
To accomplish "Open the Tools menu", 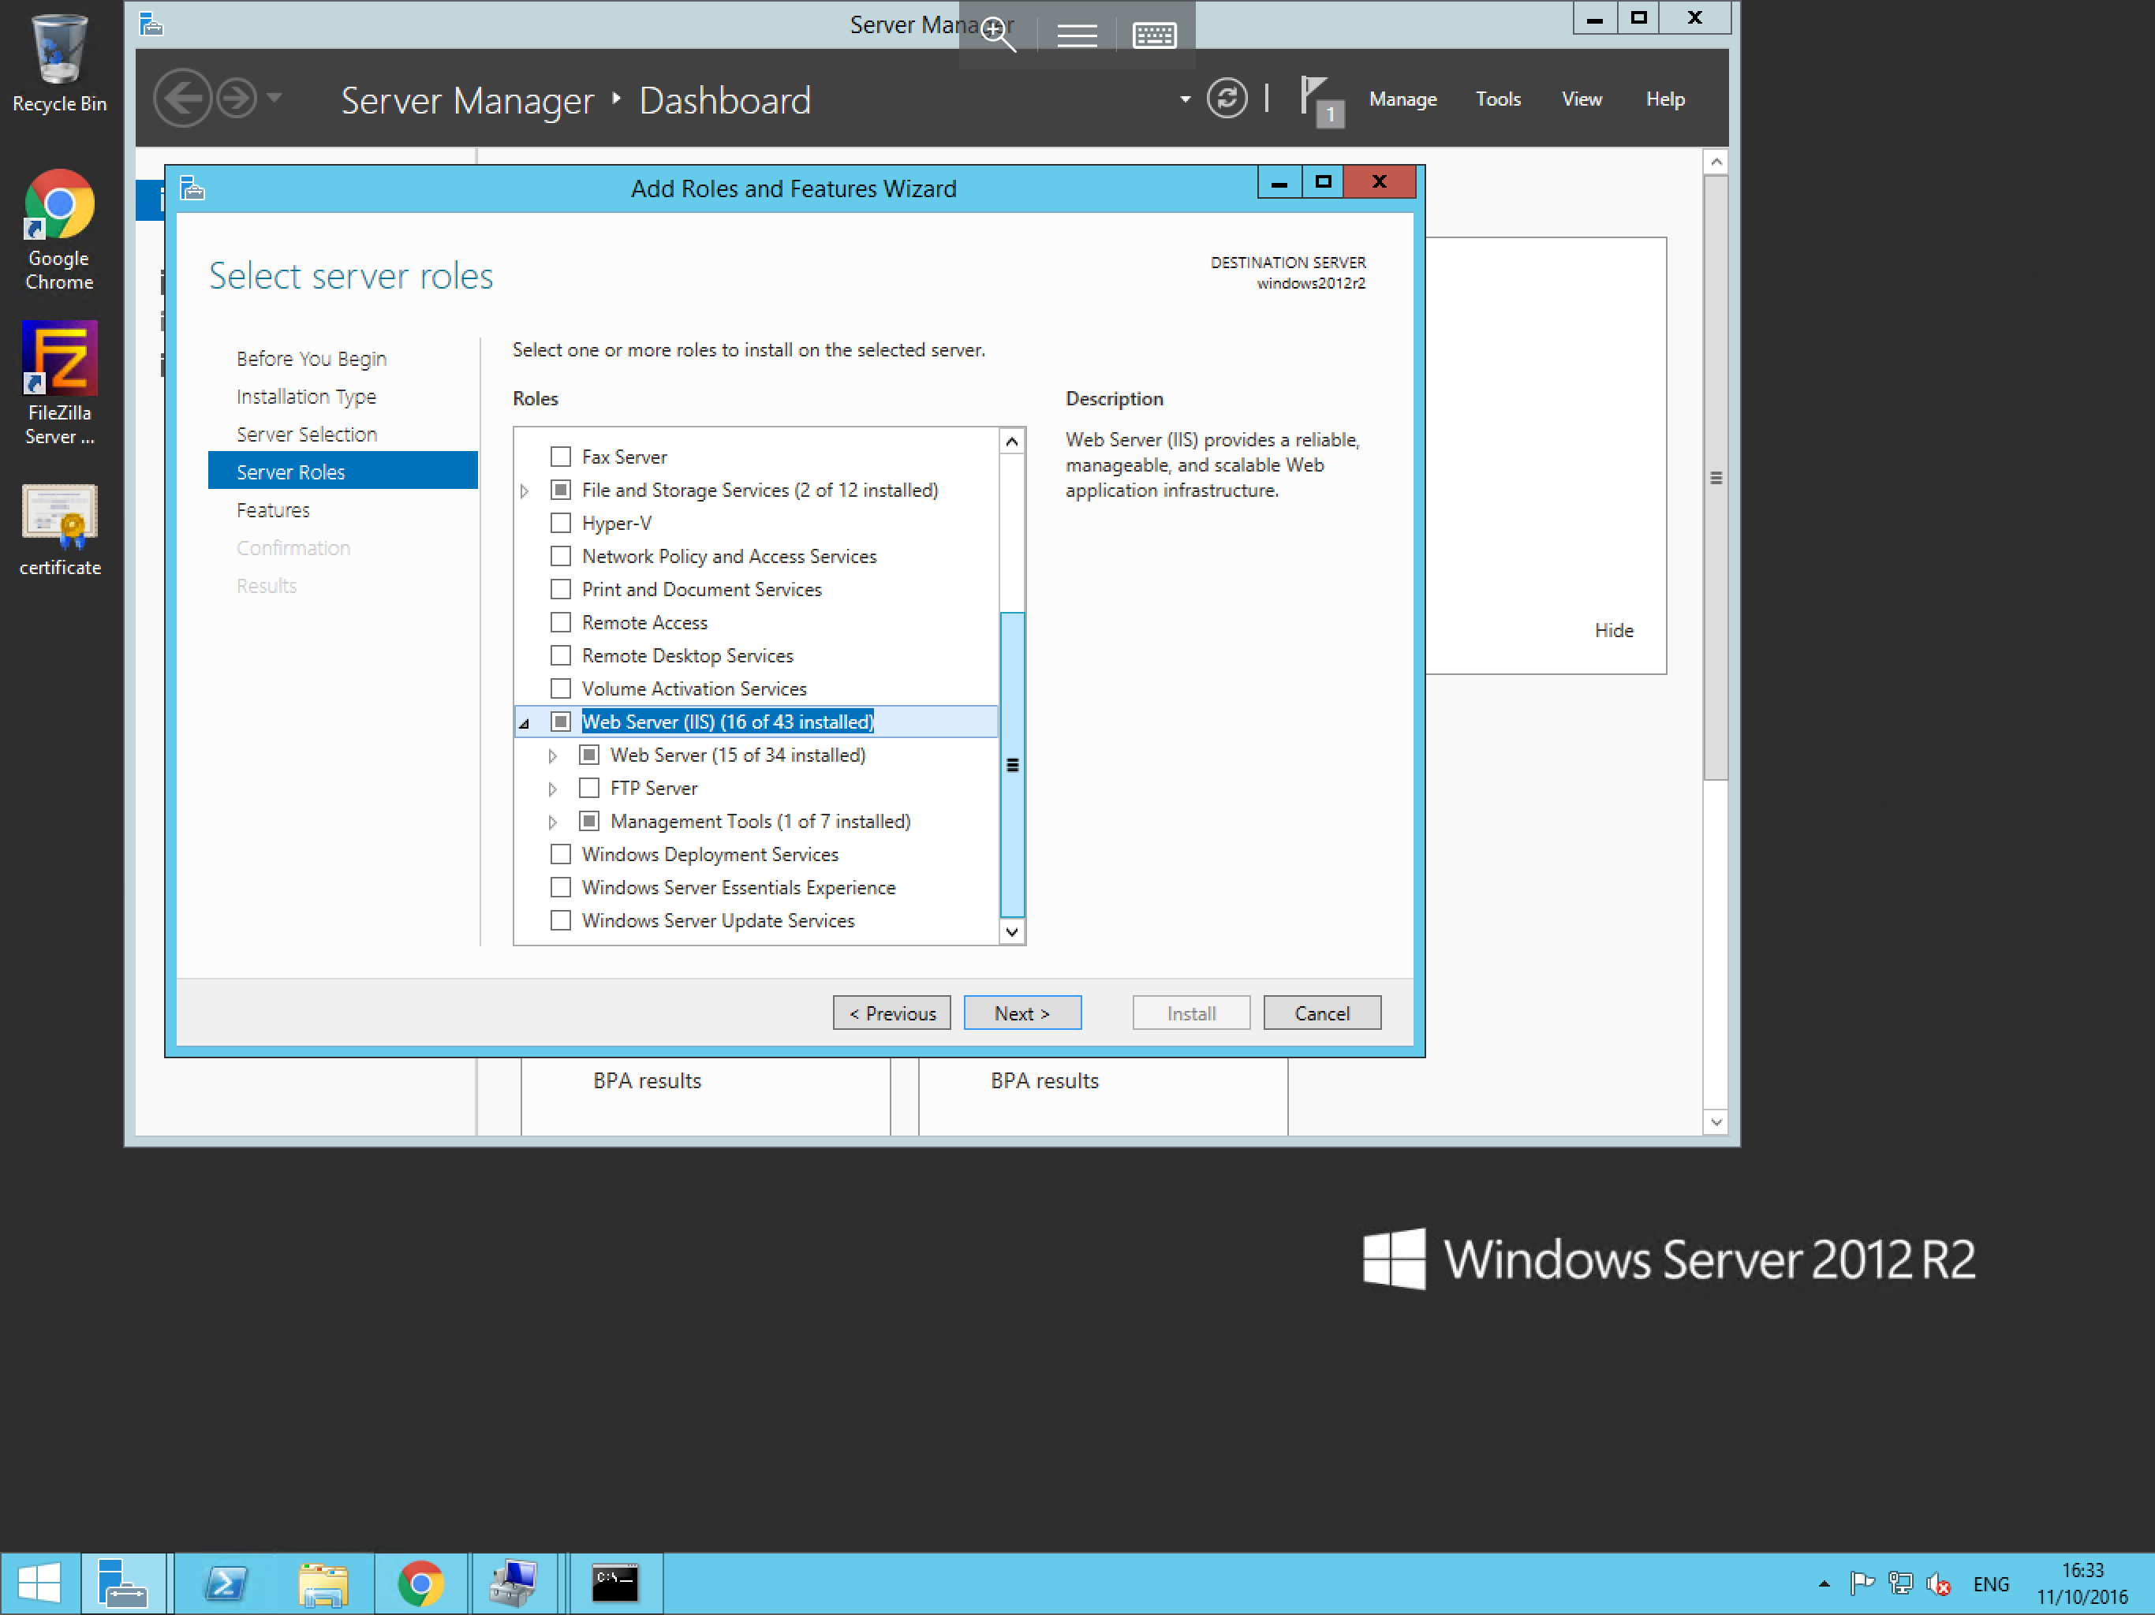I will coord(1497,99).
